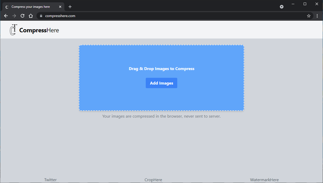Click the CompressHere C-clamp logo
323x183 pixels.
tap(13, 29)
